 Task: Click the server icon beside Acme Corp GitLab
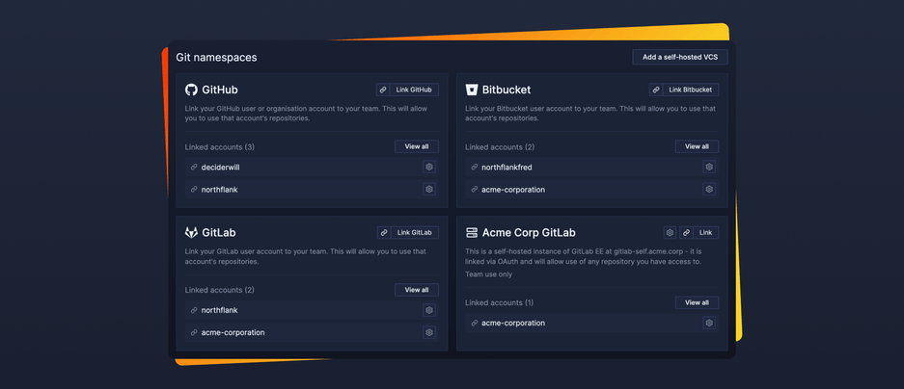click(472, 232)
